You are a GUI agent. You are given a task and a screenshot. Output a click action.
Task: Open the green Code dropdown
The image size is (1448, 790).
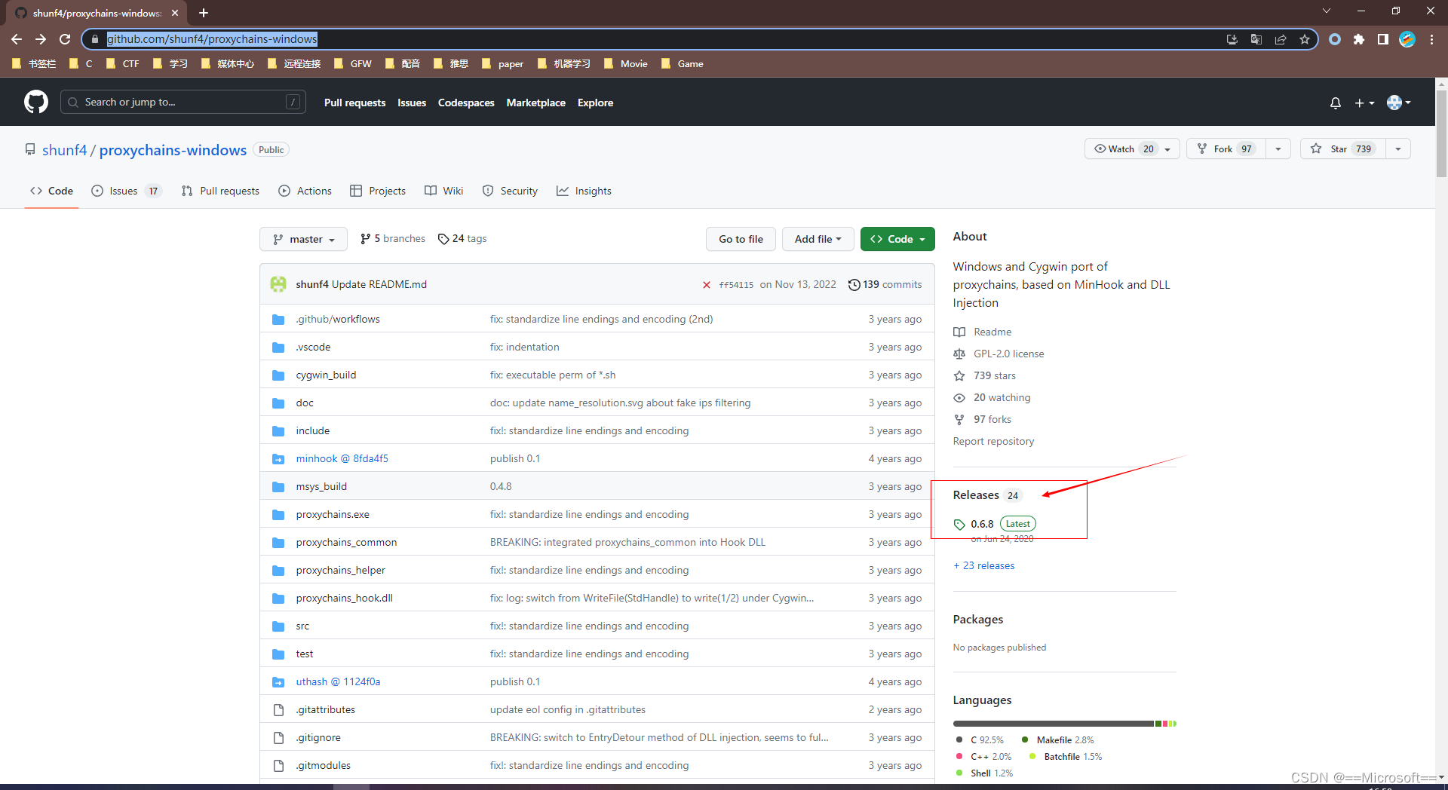(x=897, y=239)
